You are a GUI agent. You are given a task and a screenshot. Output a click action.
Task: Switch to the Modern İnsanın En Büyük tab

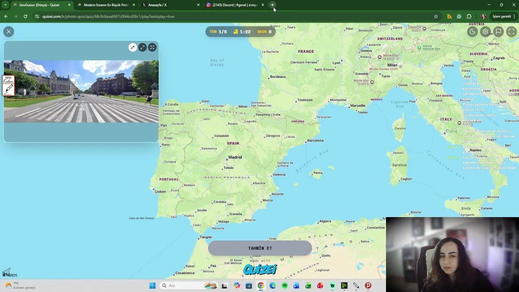click(x=105, y=5)
